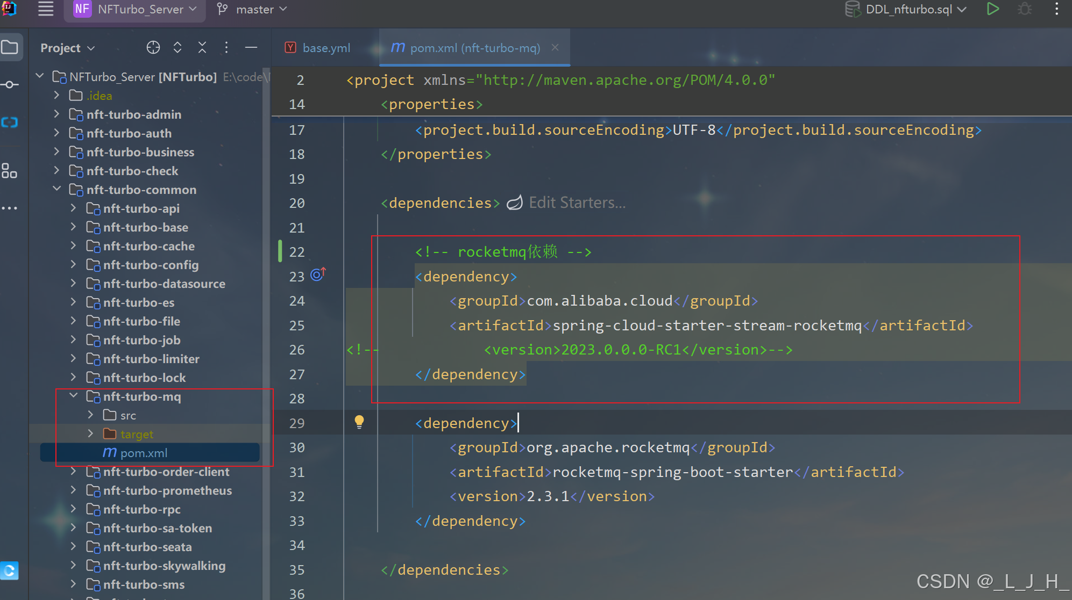The height and width of the screenshot is (600, 1072).
Task: Collapse the nft-turbo-mq folder
Action: (x=74, y=396)
